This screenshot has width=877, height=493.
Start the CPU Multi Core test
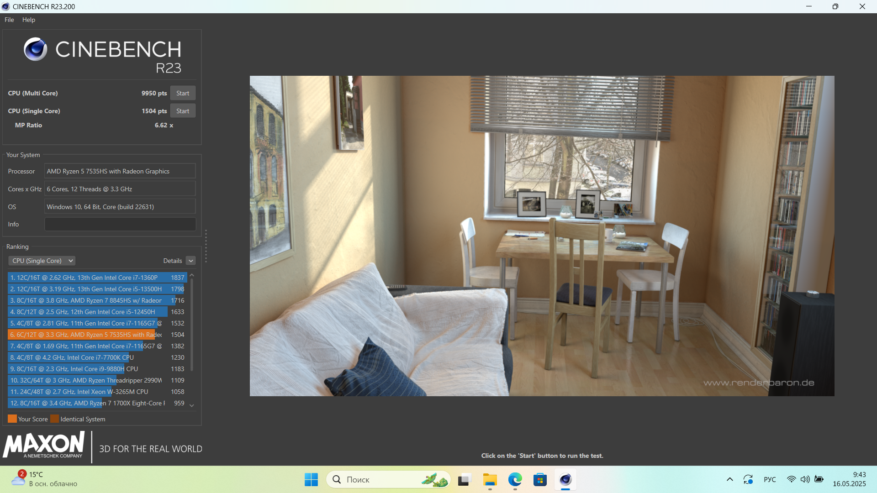tap(183, 93)
